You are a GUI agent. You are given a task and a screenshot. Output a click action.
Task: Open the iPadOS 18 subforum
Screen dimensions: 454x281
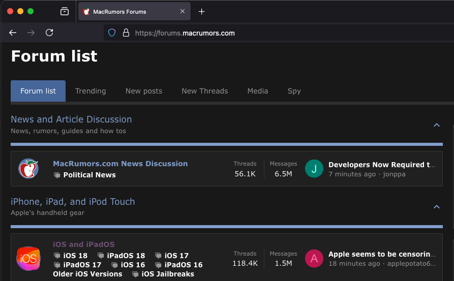click(x=126, y=256)
